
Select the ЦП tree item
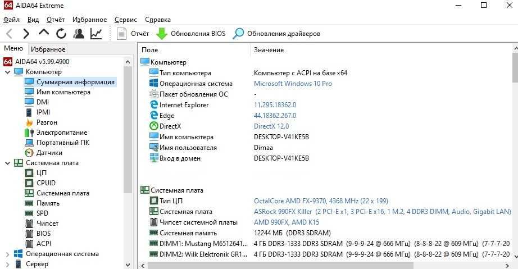click(36, 173)
